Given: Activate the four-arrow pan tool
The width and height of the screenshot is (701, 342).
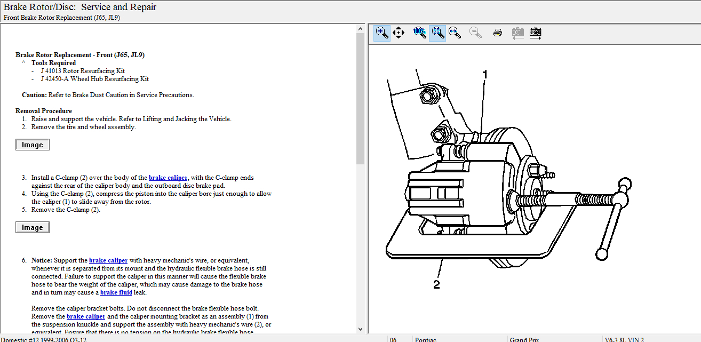Looking at the screenshot, I should (x=399, y=33).
